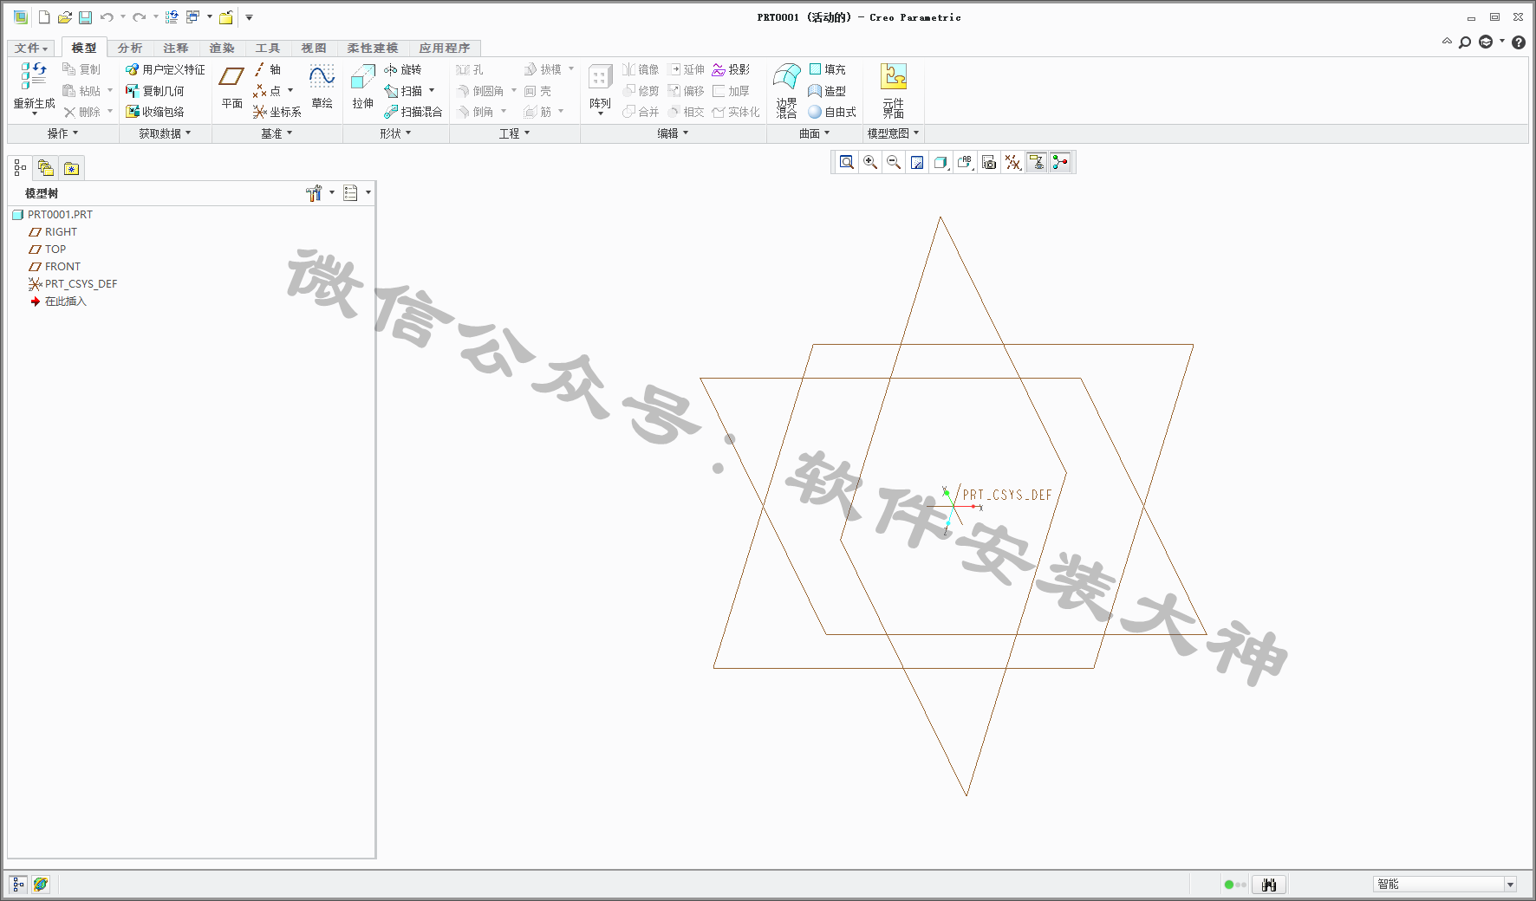Click the Windows switcher icon in quick access

[x=192, y=17]
